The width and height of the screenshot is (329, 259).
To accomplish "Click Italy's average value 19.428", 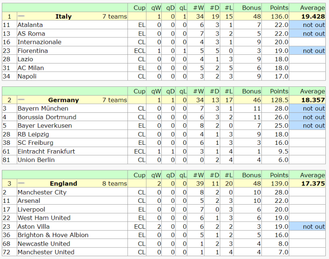I will 313,16.
